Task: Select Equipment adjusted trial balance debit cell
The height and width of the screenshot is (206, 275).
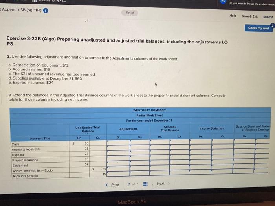Action: coord(159,163)
